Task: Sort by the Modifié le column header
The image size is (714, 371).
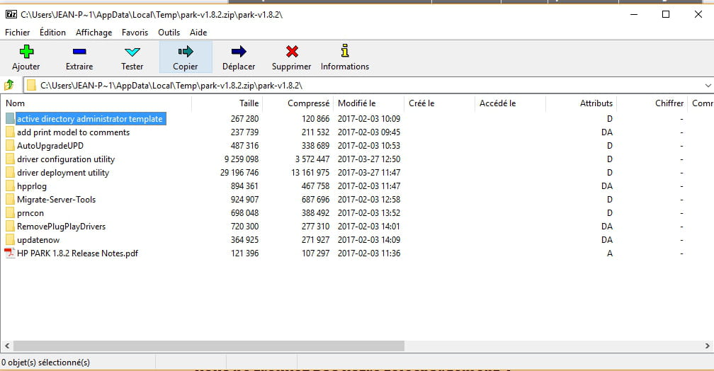Action: (x=369, y=103)
